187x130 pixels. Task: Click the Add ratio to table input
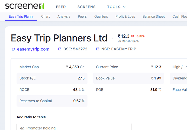pos(74,128)
